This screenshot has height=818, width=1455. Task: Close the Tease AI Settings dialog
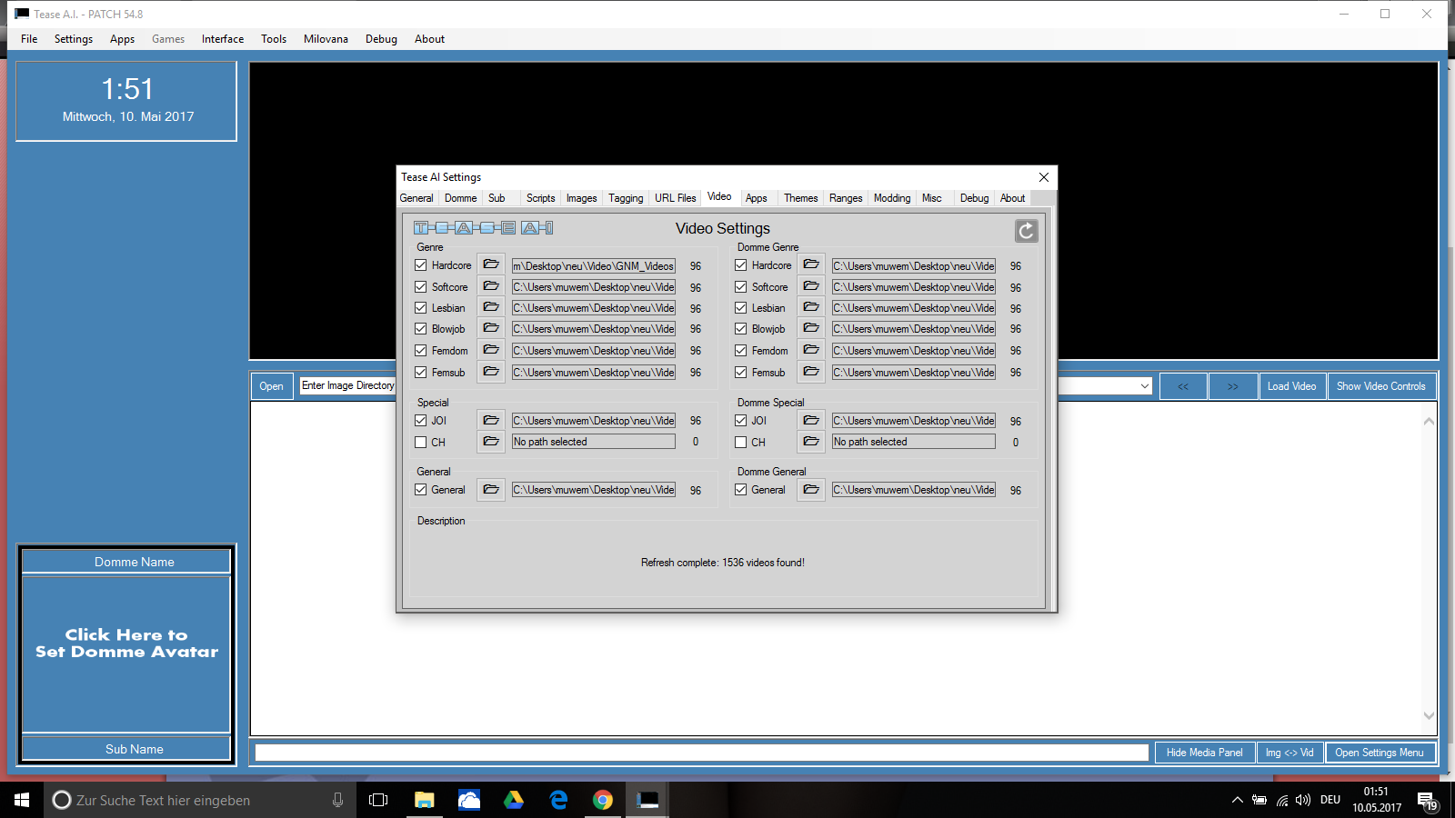(1044, 177)
